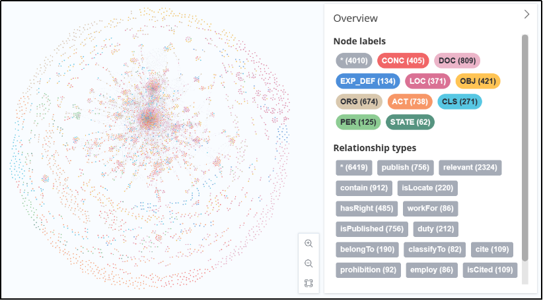Pick the LOC (371) label chip
The height and width of the screenshot is (301, 543).
(427, 81)
